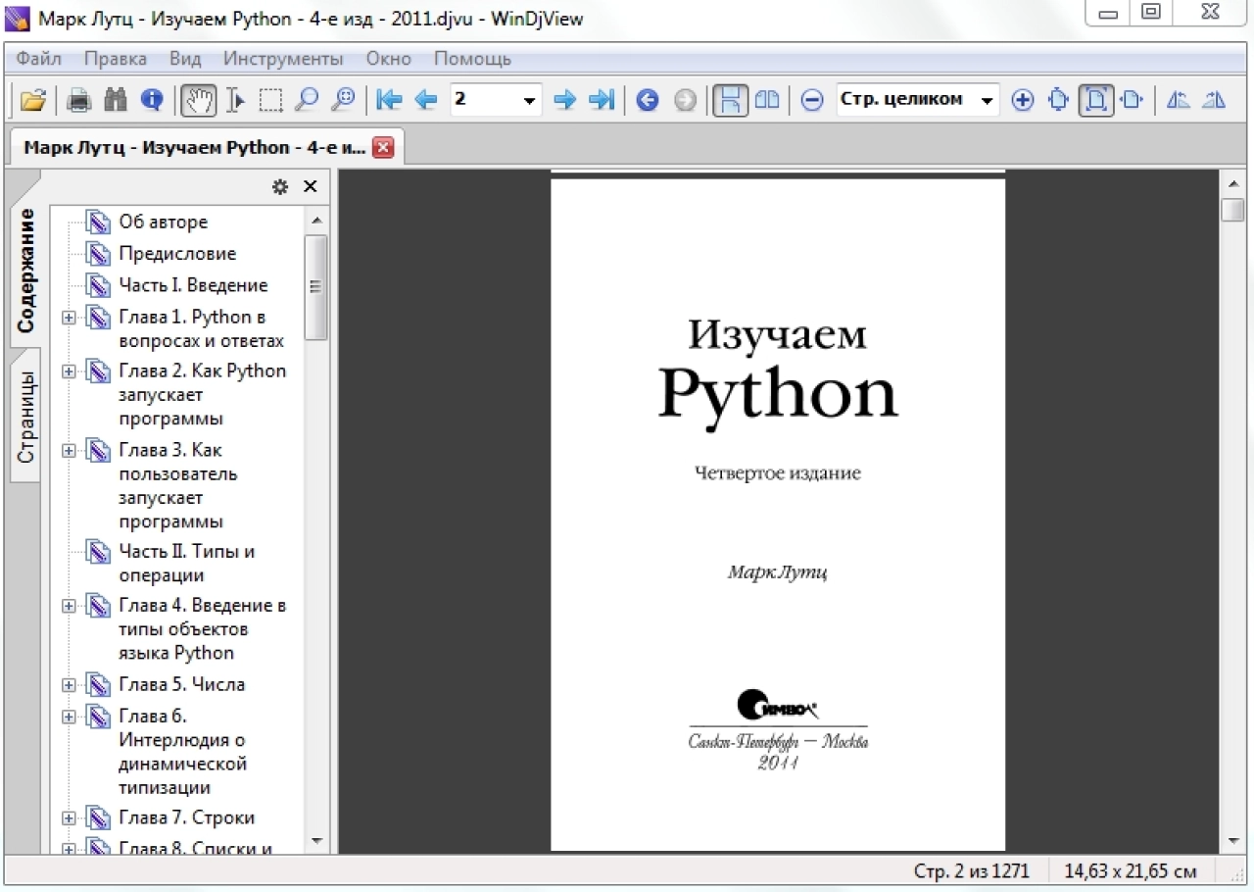Viewport: 1254px width, 892px height.
Task: Click 'Стр. 2 из 1271' status text
Action: (972, 870)
